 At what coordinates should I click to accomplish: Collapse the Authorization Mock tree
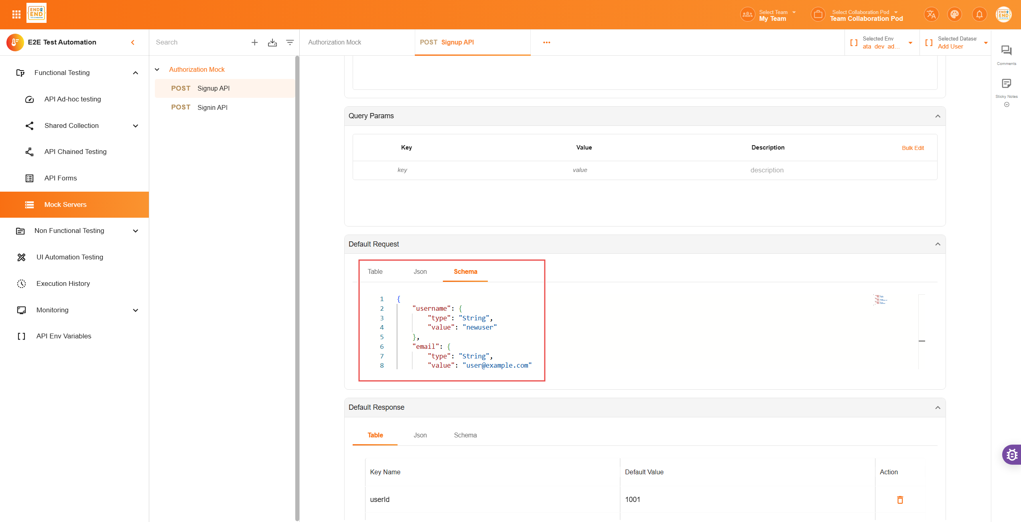[x=157, y=70]
